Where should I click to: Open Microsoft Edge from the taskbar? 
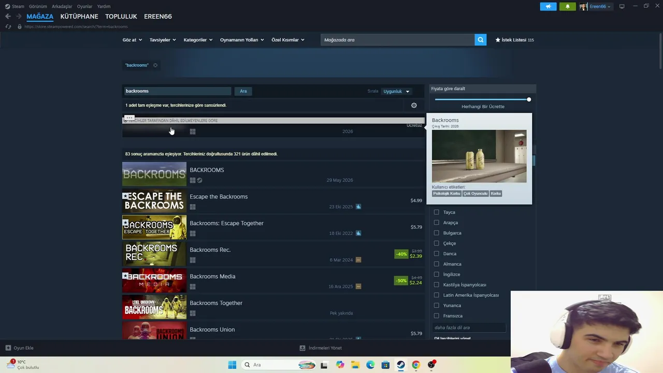[x=370, y=365]
